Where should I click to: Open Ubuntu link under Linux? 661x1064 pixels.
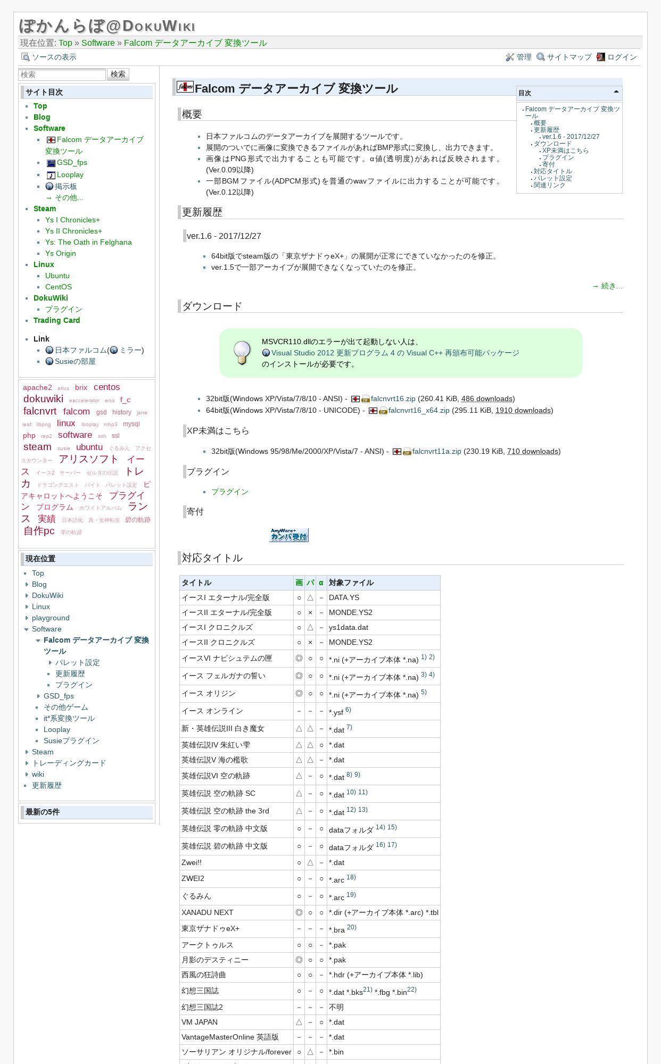(x=57, y=276)
